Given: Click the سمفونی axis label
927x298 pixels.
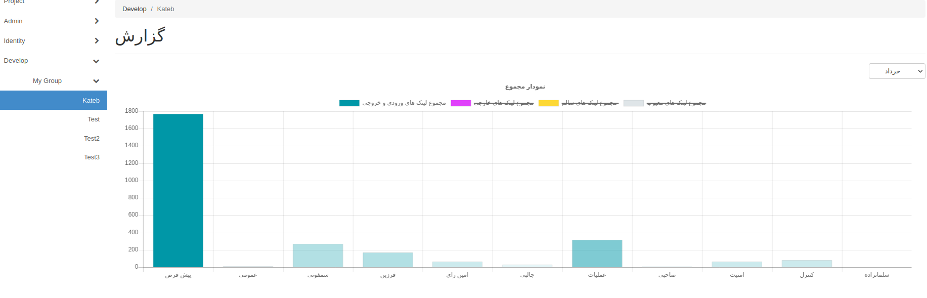Looking at the screenshot, I should tap(318, 275).
